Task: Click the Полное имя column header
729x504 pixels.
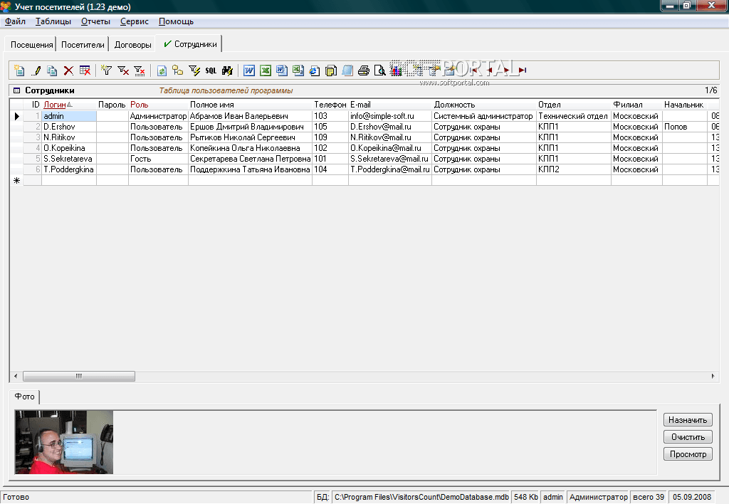Action: pyautogui.click(x=250, y=105)
